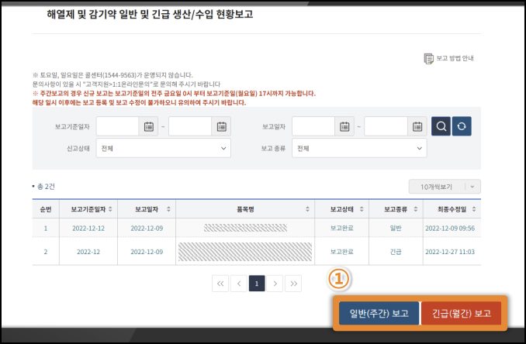Open the masked 품목명 in row 1
This screenshot has height=344, width=526.
245,228
